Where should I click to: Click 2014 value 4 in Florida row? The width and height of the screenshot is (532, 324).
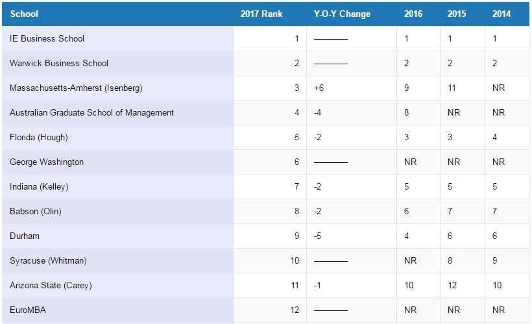coord(494,137)
